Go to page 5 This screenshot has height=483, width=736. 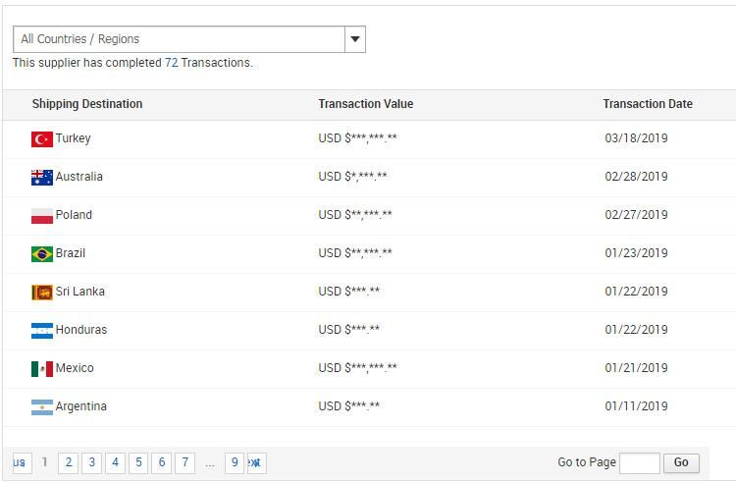138,462
